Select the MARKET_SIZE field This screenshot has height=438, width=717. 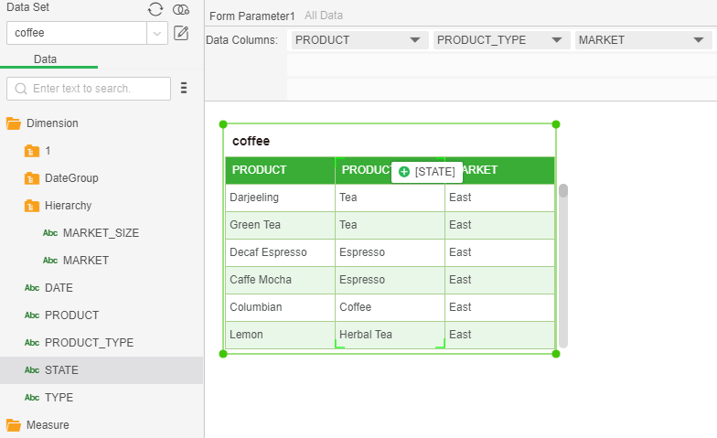pyautogui.click(x=101, y=233)
